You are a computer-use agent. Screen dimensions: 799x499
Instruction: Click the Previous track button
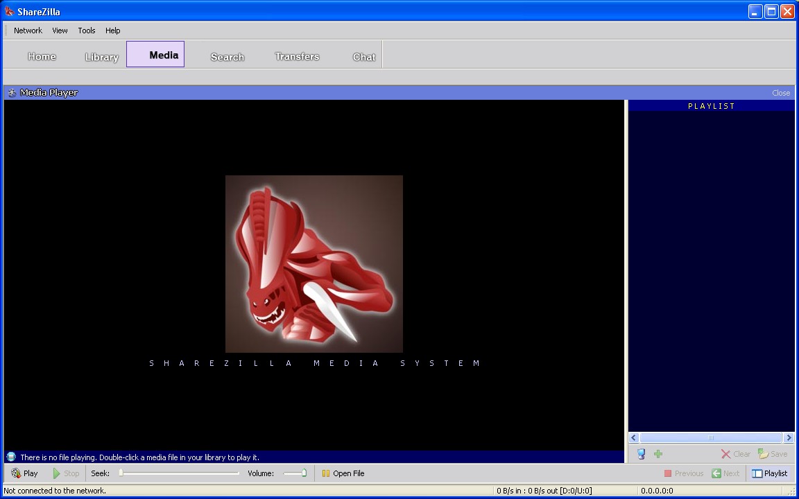coord(683,473)
